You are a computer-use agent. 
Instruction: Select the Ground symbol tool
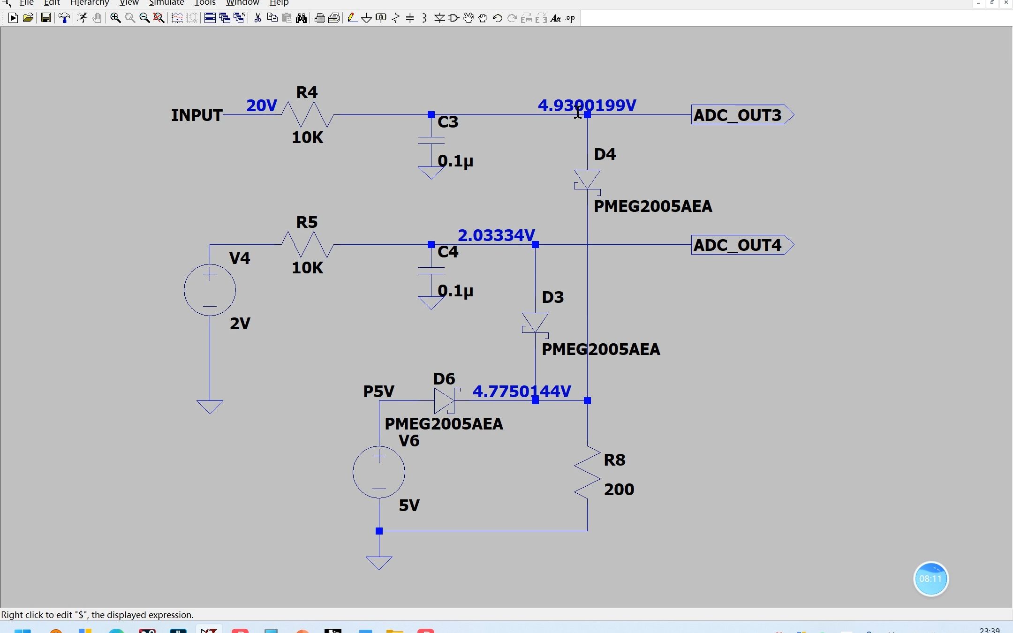click(x=367, y=18)
